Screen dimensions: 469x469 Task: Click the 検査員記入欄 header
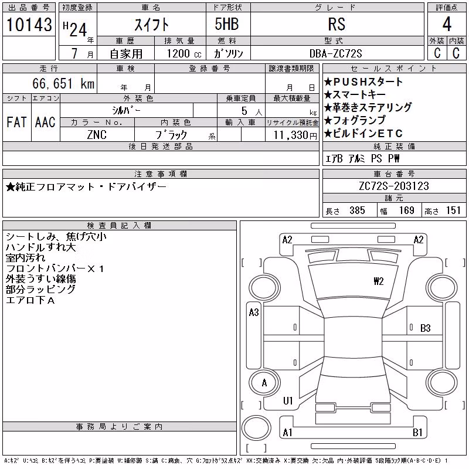point(120,225)
